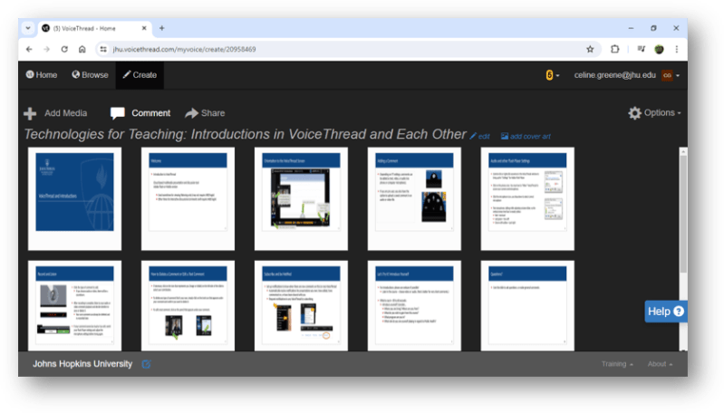
Task: Click the Share arrow button
Action: 205,113
